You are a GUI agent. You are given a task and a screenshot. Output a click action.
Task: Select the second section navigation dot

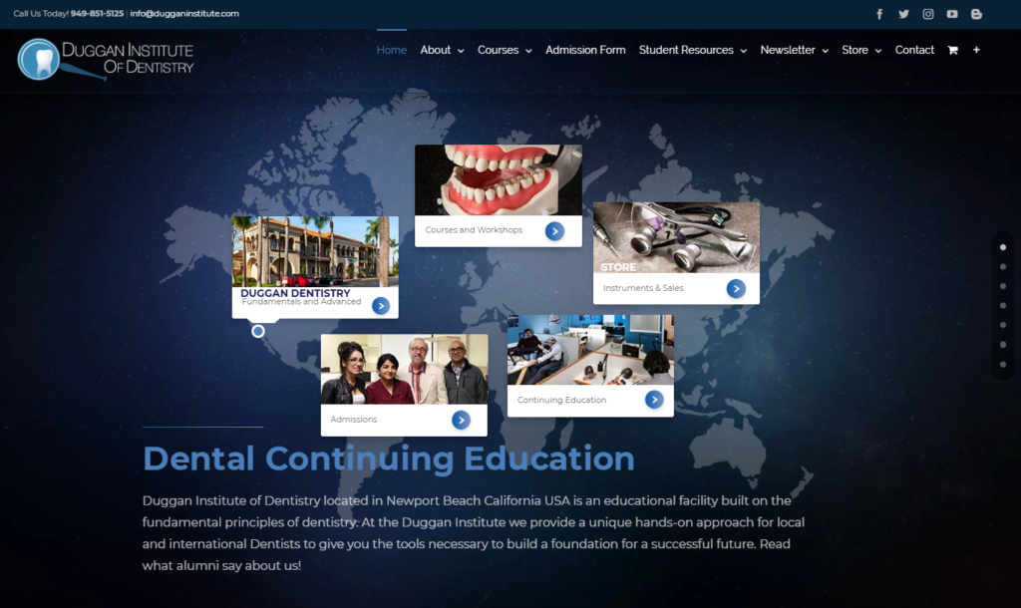[1003, 267]
